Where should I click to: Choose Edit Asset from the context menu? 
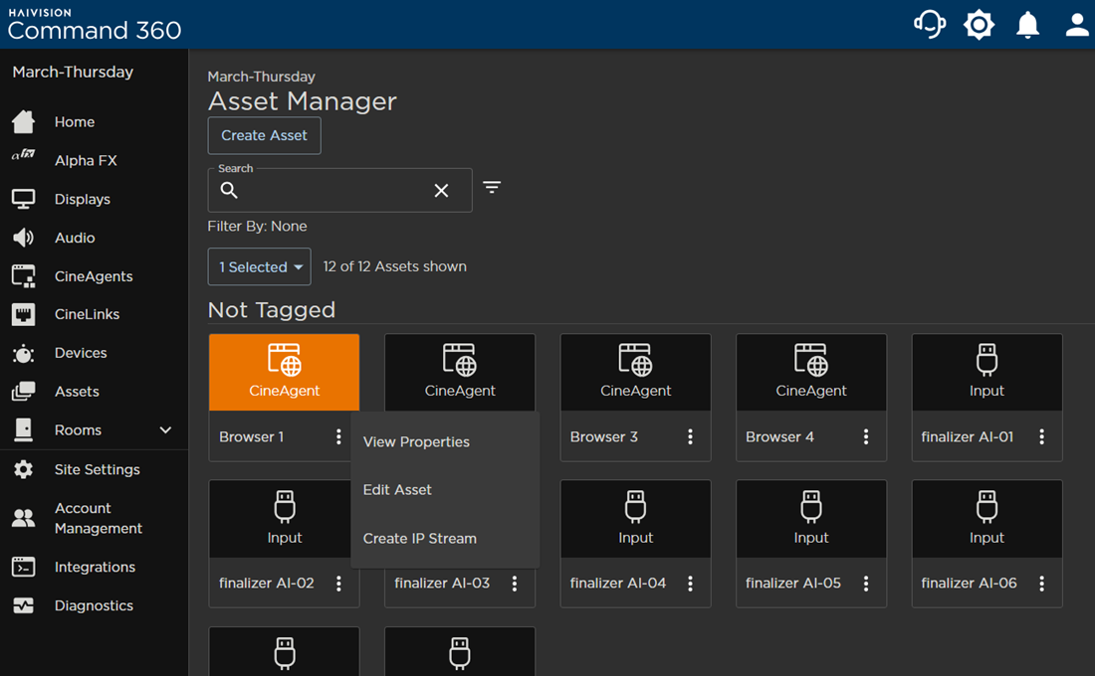pos(397,490)
